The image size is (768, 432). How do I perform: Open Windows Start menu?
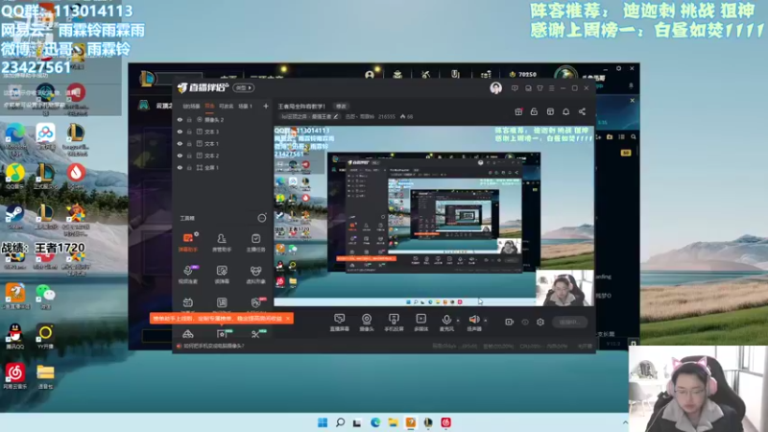[323, 422]
